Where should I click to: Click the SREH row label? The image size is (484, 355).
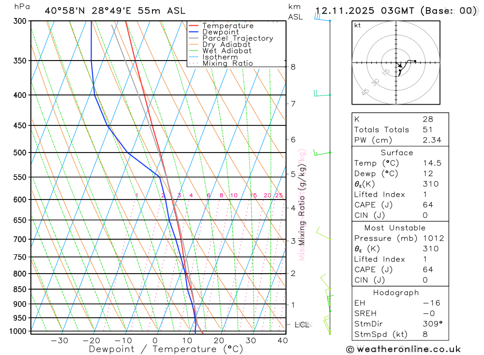[x=365, y=314]
